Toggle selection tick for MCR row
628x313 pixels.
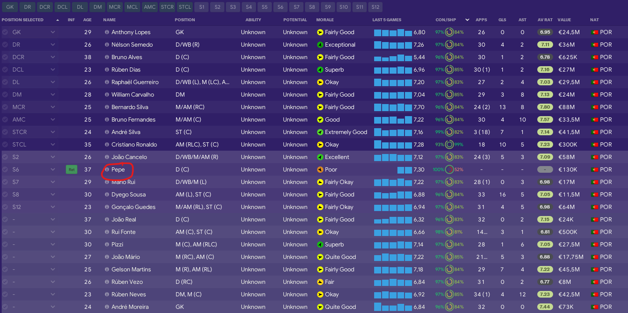(x=5, y=107)
